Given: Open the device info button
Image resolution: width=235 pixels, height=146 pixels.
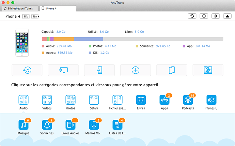Looking at the screenshot, I should click(204, 16).
